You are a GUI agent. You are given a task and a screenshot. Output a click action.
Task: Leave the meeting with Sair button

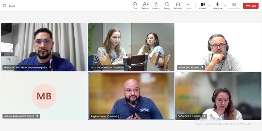(251, 6)
